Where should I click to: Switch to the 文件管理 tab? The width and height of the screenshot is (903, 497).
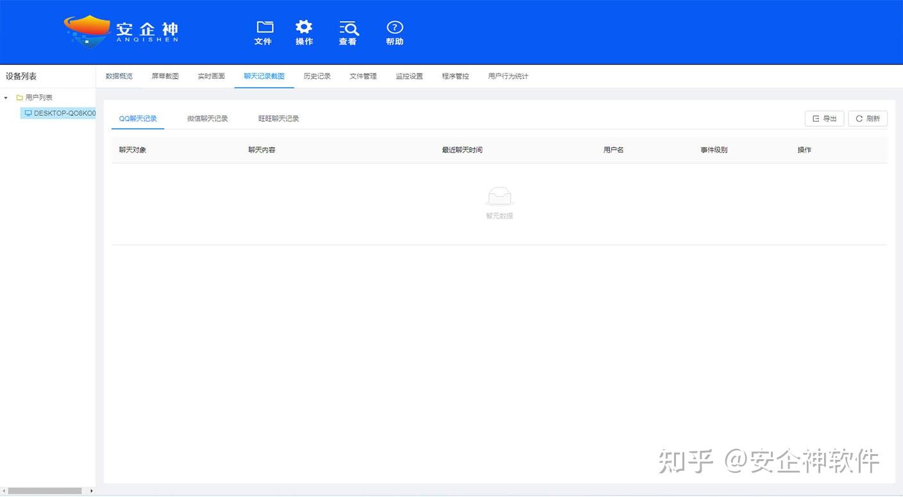[364, 76]
